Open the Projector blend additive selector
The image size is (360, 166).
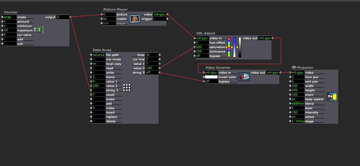click(298, 103)
